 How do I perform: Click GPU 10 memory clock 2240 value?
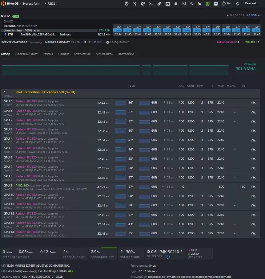click(x=221, y=196)
